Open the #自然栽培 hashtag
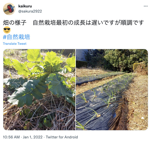152x143 pixels. [16, 37]
